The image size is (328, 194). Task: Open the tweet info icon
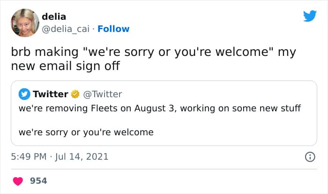pos(310,157)
